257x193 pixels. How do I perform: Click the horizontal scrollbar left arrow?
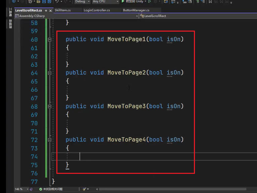[97, 189]
